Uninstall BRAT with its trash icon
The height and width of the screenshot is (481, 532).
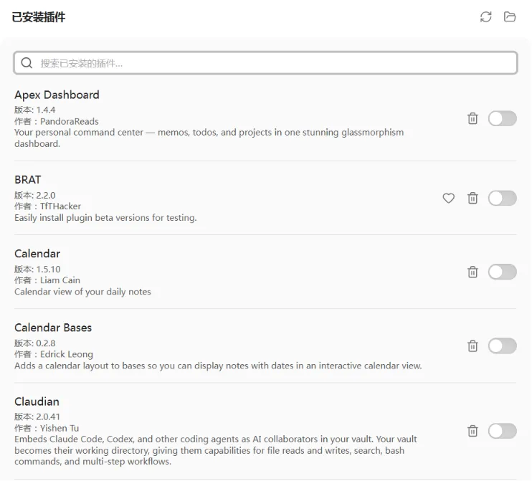tap(472, 198)
